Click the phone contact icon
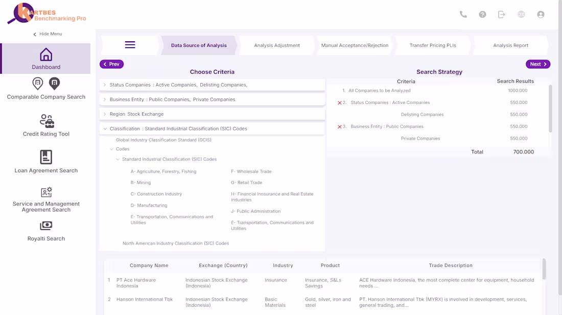562x315 pixels. click(463, 14)
